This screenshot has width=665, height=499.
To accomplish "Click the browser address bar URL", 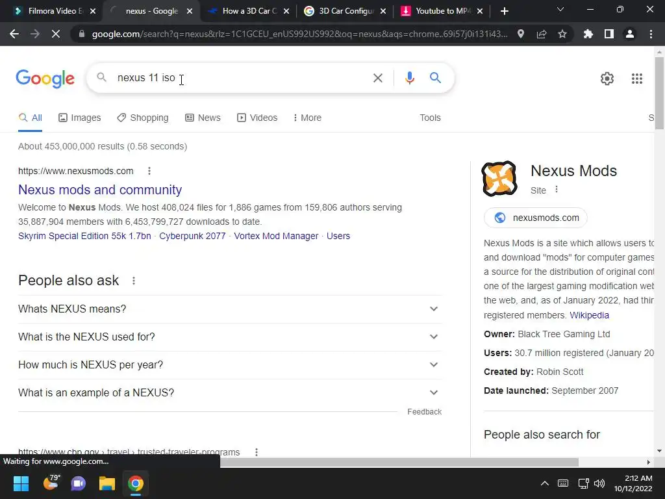I will (x=299, y=34).
